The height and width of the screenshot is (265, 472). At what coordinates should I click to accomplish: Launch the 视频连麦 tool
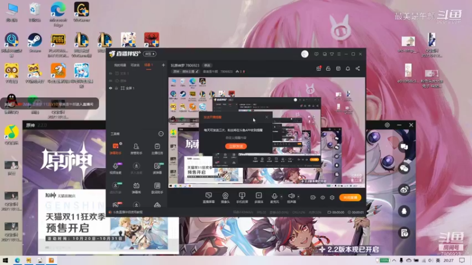tap(116, 168)
